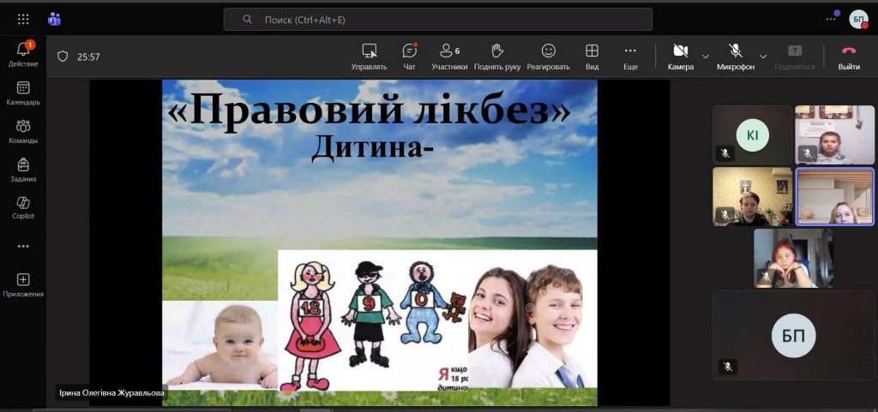This screenshot has height=412, width=878.
Task: Expand the camera options chevron
Action: [x=706, y=57]
